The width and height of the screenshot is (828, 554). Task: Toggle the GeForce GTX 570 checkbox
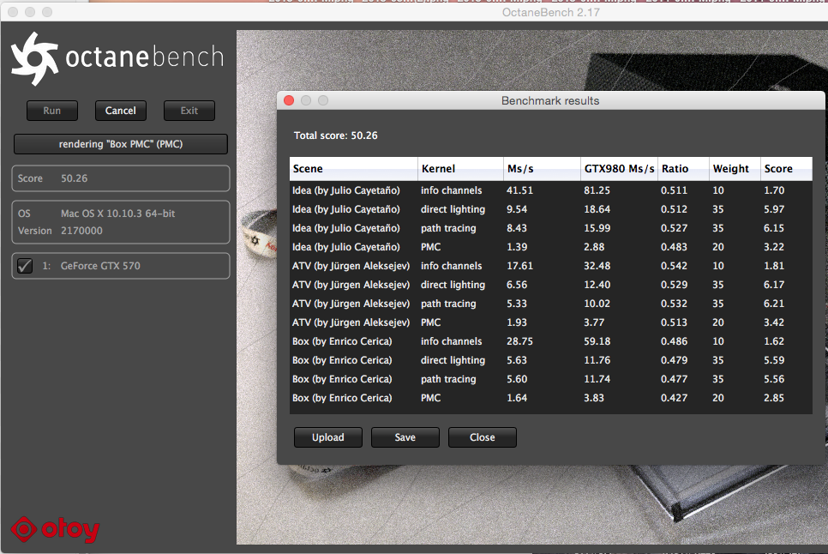tap(25, 266)
